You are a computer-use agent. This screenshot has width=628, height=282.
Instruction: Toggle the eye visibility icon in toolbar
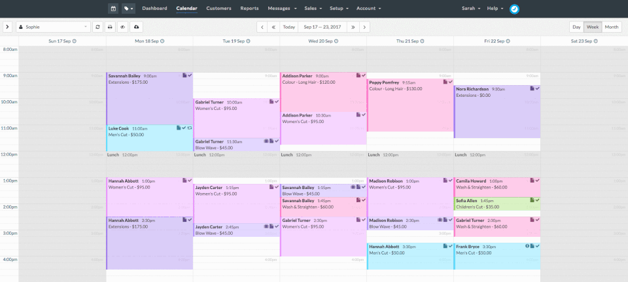tap(122, 27)
